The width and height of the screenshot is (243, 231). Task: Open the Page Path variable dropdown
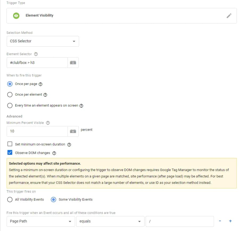41,221
